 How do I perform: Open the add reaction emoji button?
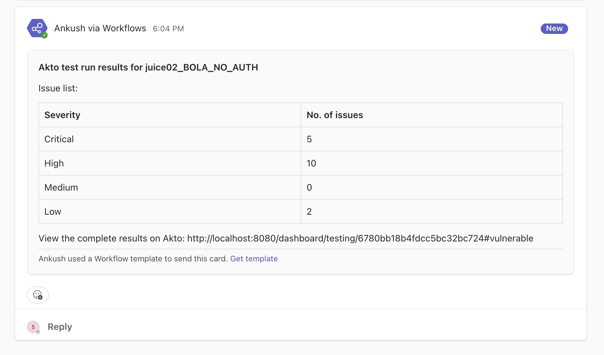(38, 295)
